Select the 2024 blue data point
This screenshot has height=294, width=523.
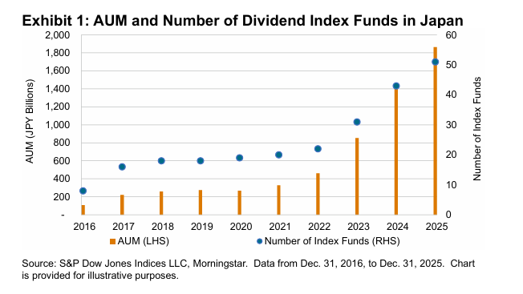(x=396, y=86)
